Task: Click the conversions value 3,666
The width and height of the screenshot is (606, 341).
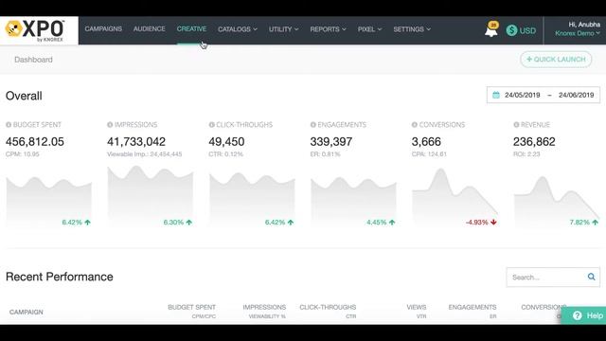Action: coord(426,142)
